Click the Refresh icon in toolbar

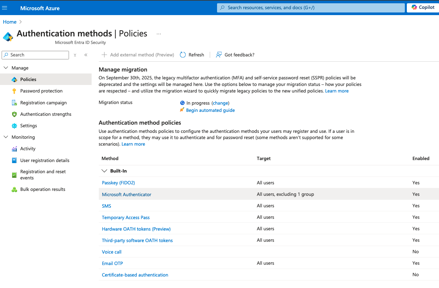tap(183, 55)
